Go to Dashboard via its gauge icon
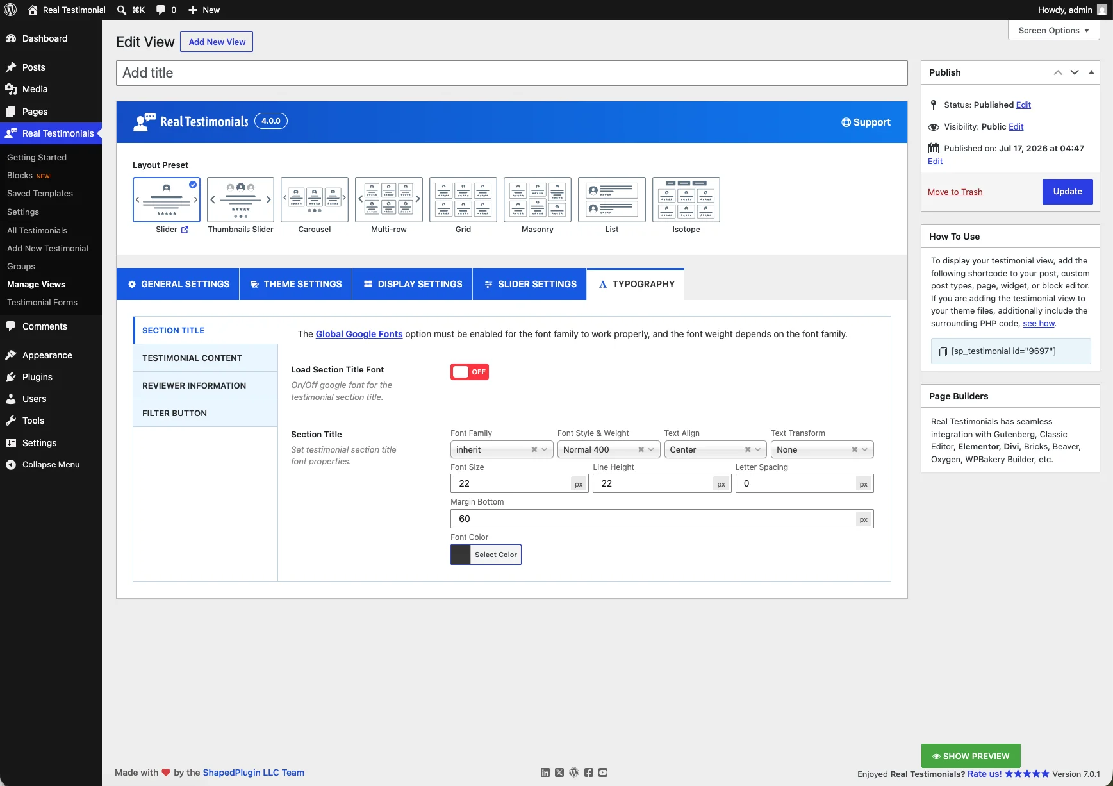This screenshot has height=786, width=1113. [x=11, y=38]
